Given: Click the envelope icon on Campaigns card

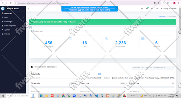Looking at the screenshot, I should coord(35,38).
